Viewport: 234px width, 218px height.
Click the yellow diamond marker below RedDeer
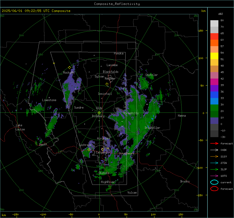[x=107, y=84]
